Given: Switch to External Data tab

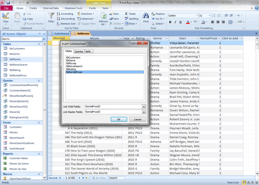Looking at the screenshot, I should tap(51, 8).
